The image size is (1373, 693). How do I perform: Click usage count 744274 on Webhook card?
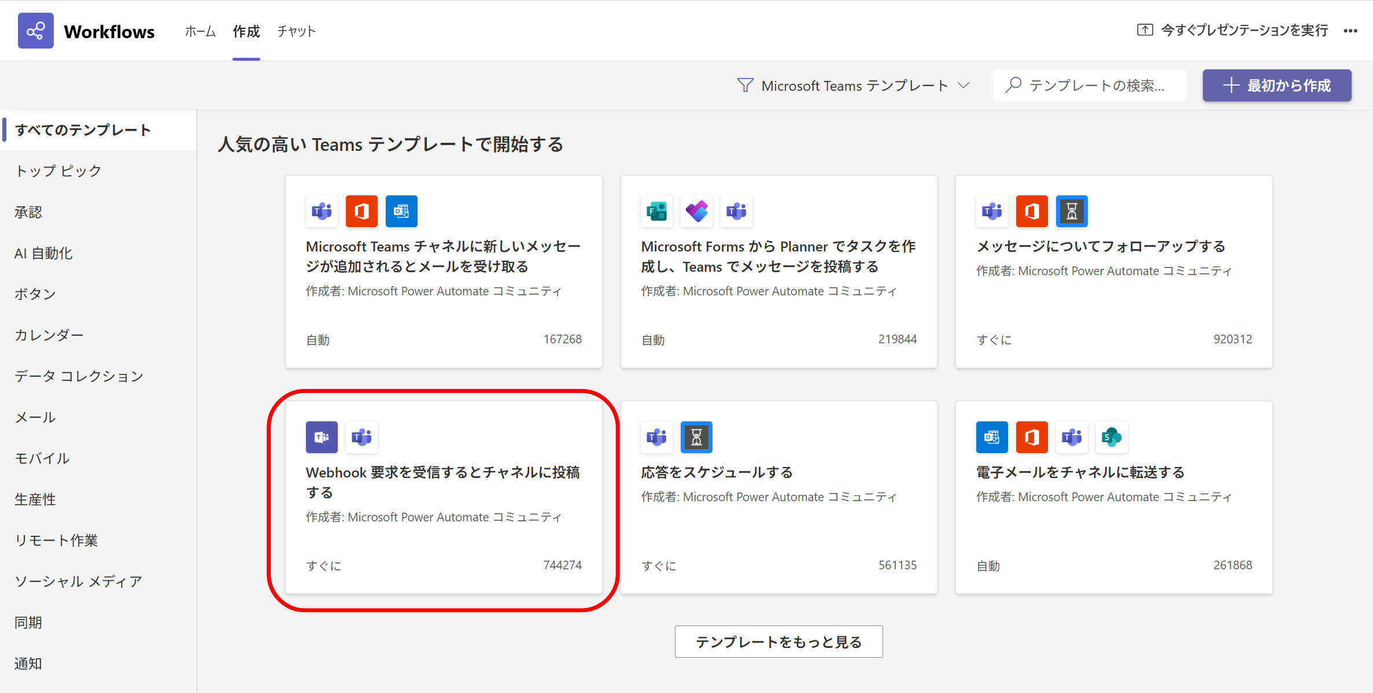(562, 565)
